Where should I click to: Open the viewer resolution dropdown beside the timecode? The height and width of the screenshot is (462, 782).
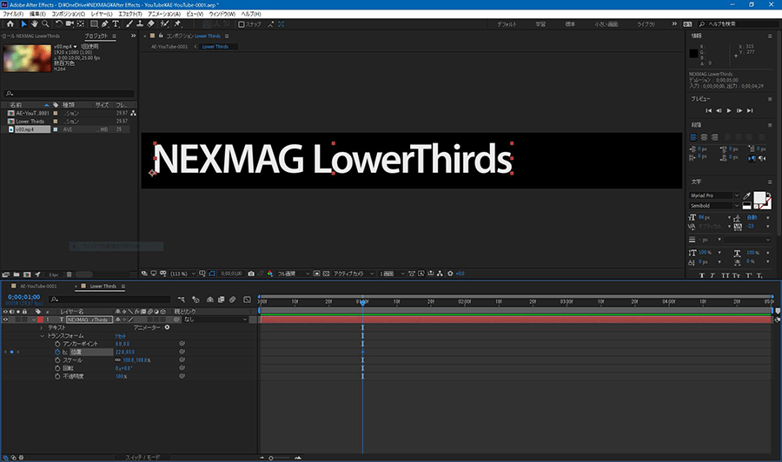tap(294, 274)
